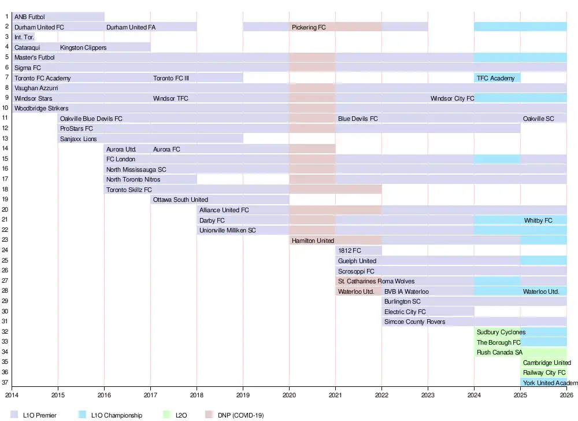Click row number 37 on left axis
Viewport: 578px width, 421px height.
(5, 383)
